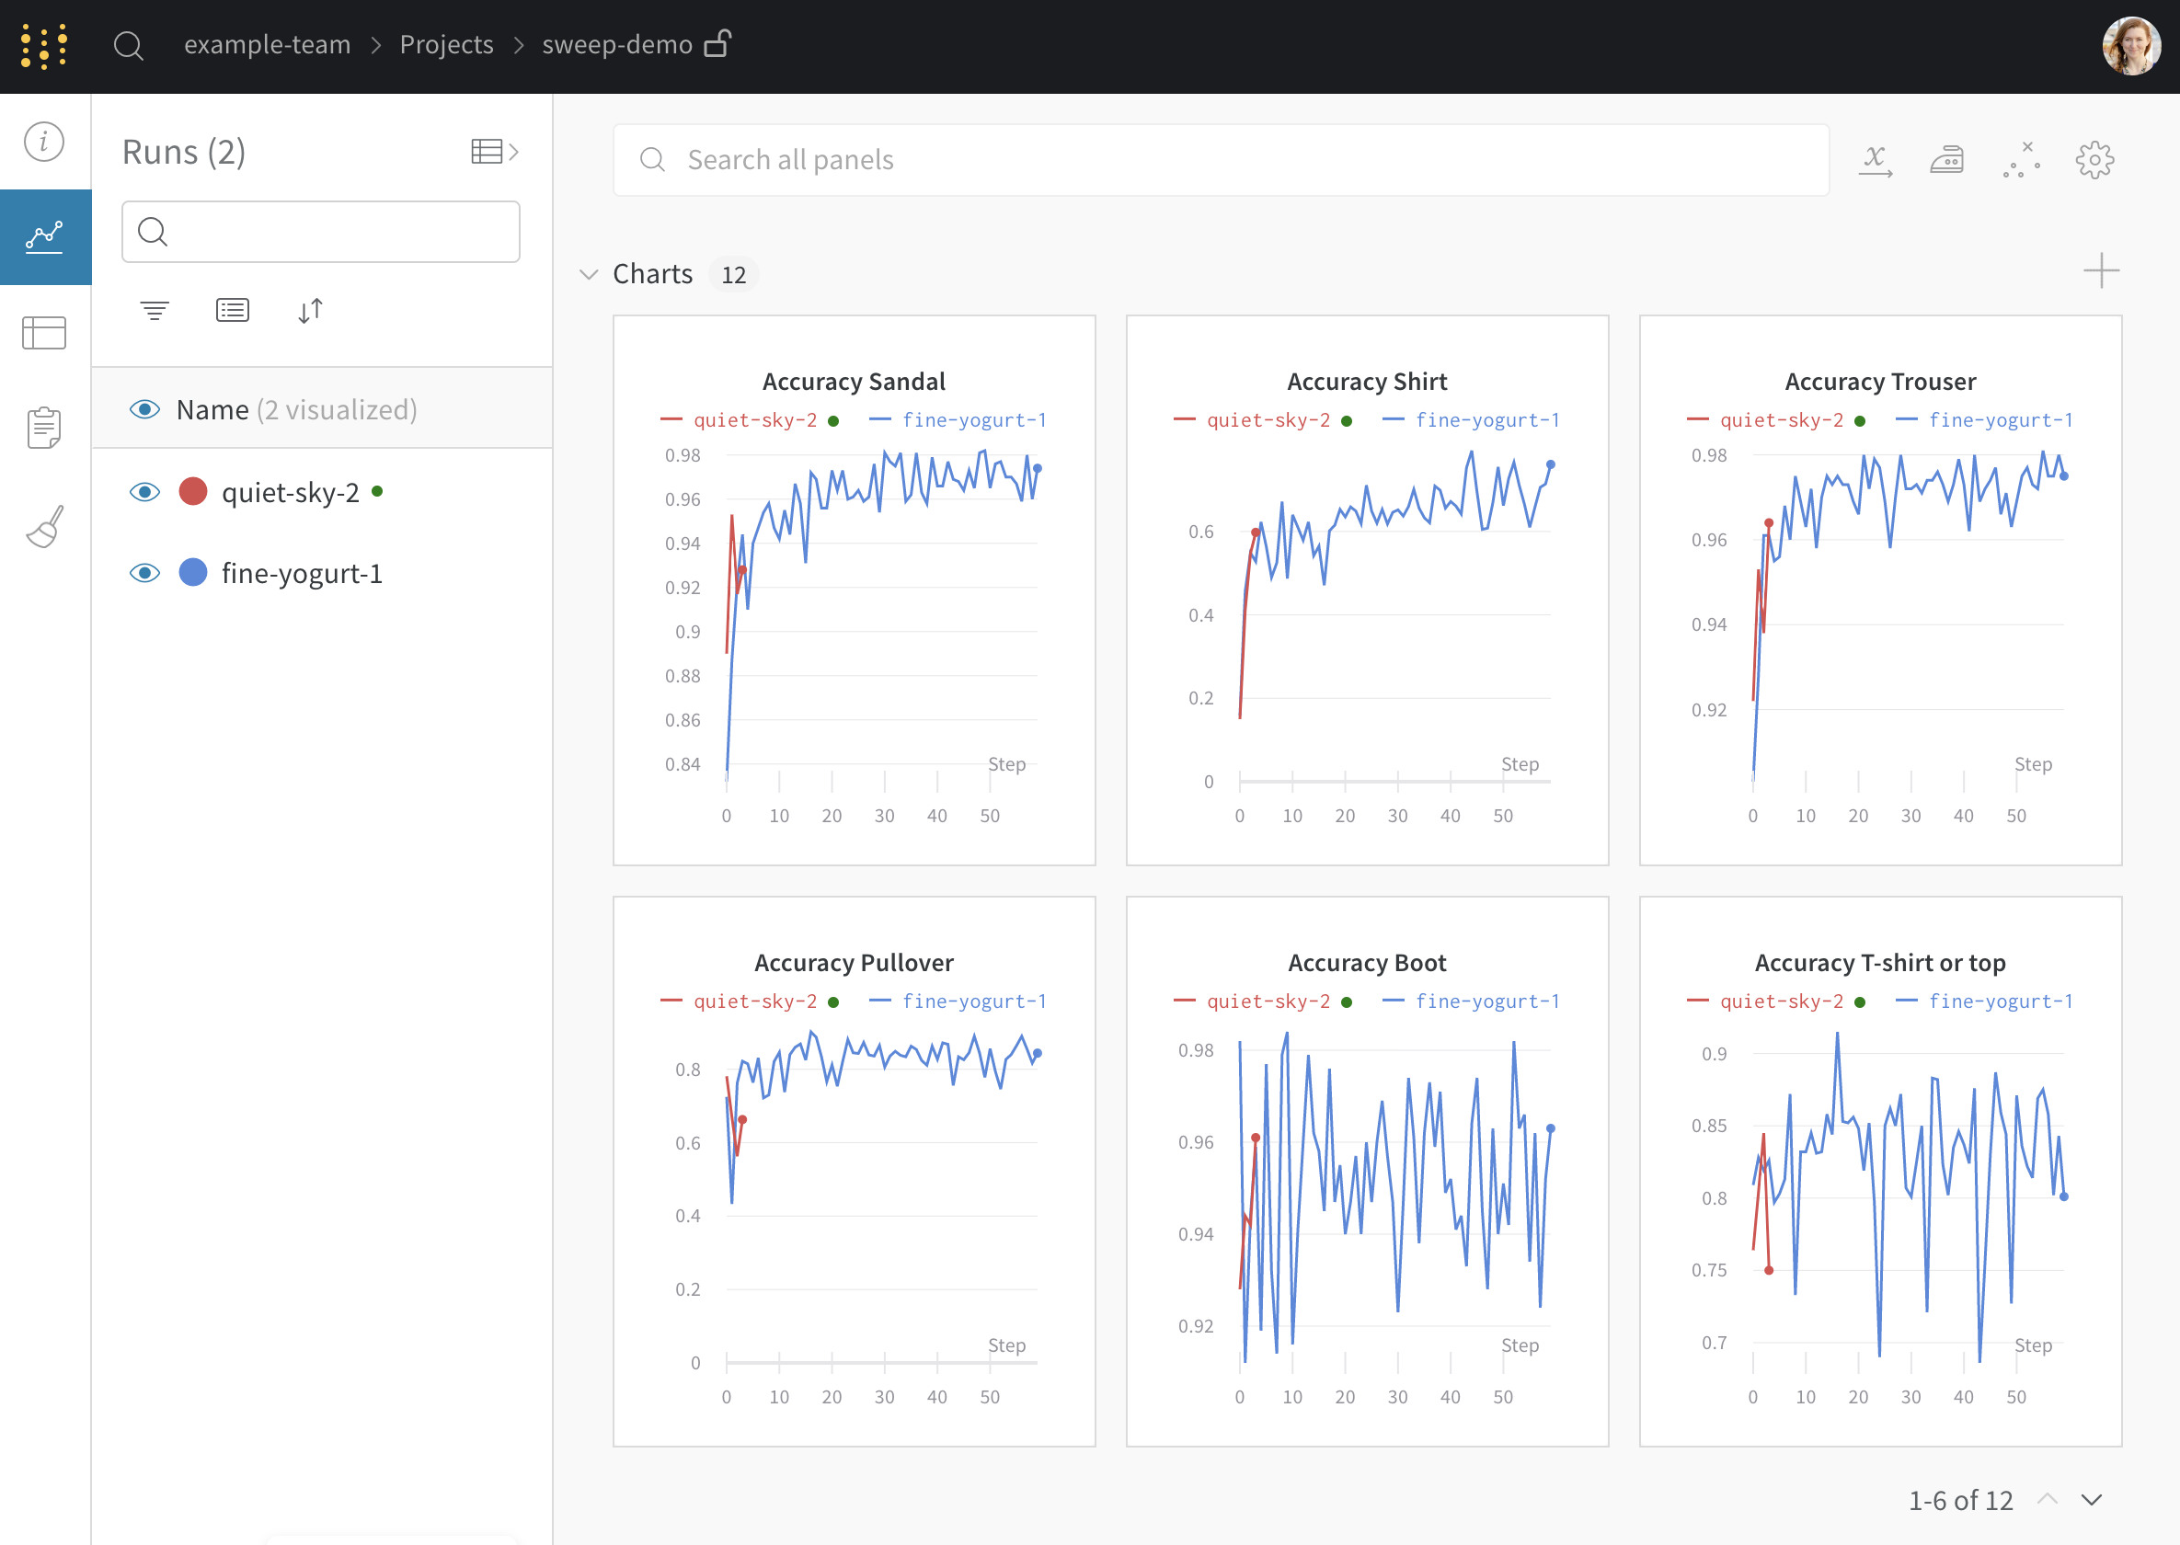Collapse the Charts section
The height and width of the screenshot is (1545, 2180).
pyautogui.click(x=589, y=274)
